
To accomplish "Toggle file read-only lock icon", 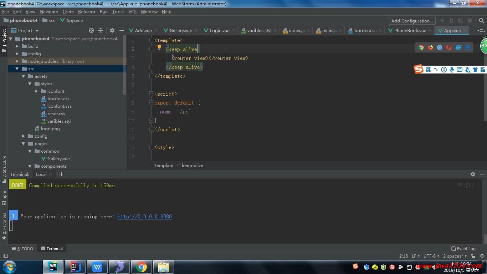I will [x=473, y=256].
